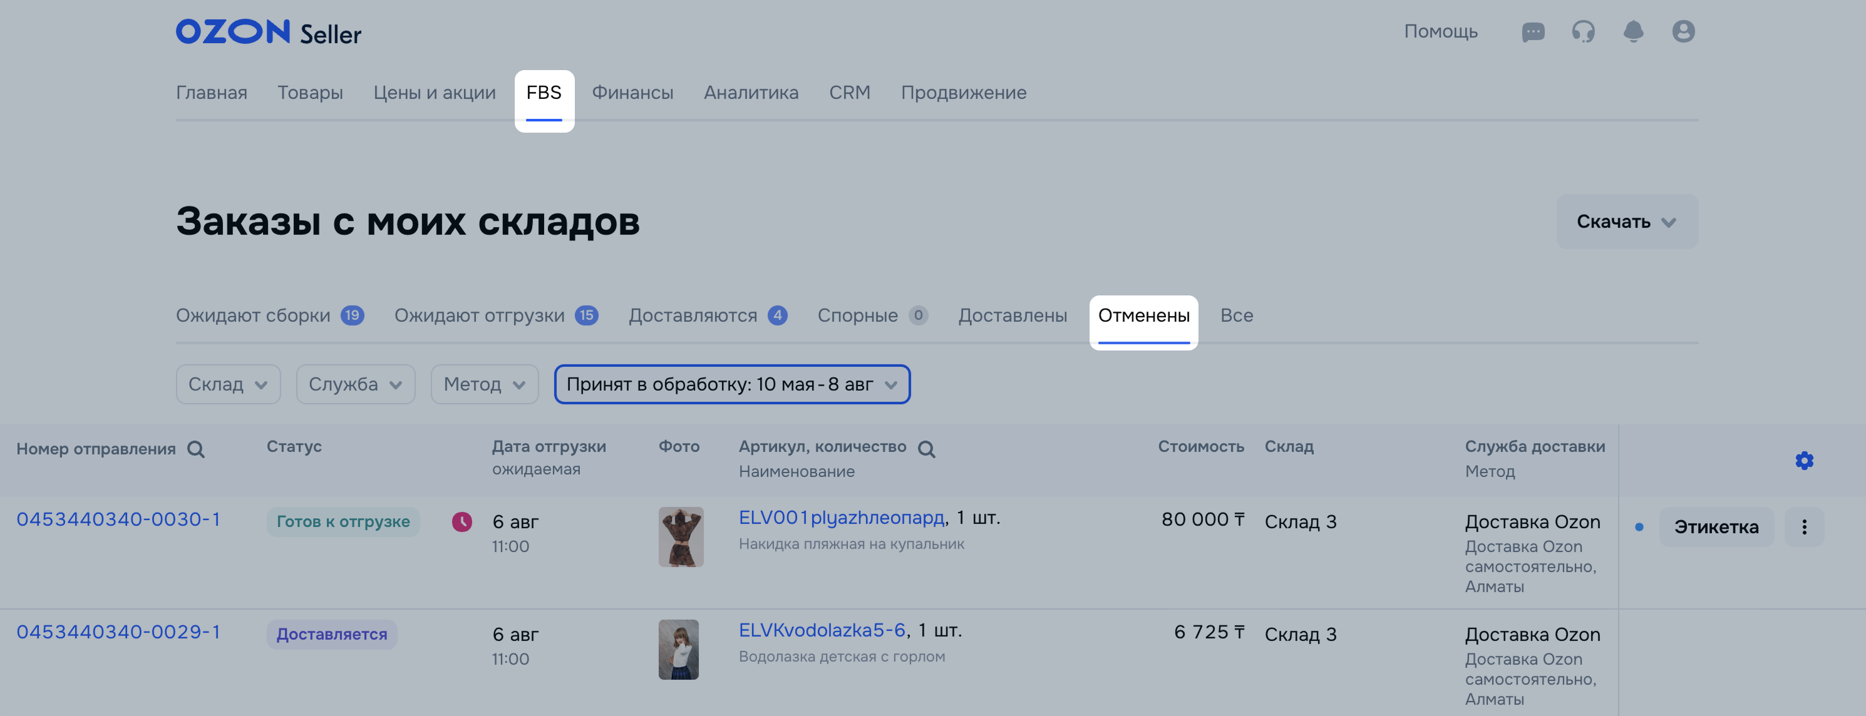Click the Доставляется status badge
The height and width of the screenshot is (716, 1866).
click(332, 635)
